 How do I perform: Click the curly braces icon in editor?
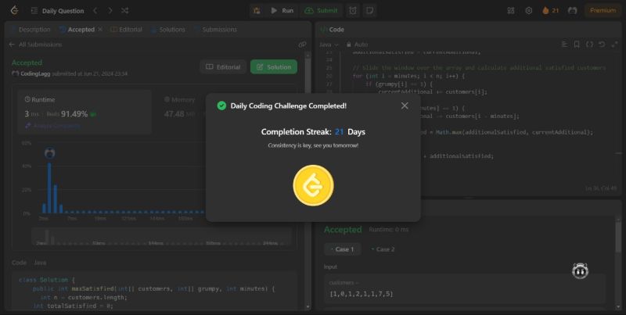589,45
